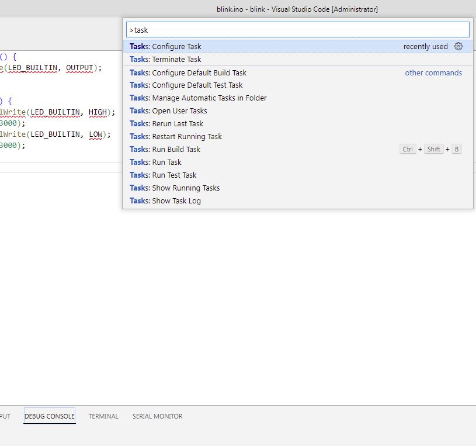
Task: Choose Tasks: Configure Default Build Task
Action: click(x=188, y=73)
